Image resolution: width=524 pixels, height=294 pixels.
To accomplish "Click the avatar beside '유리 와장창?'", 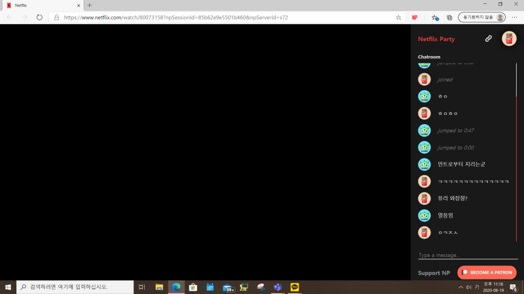I will [x=424, y=199].
